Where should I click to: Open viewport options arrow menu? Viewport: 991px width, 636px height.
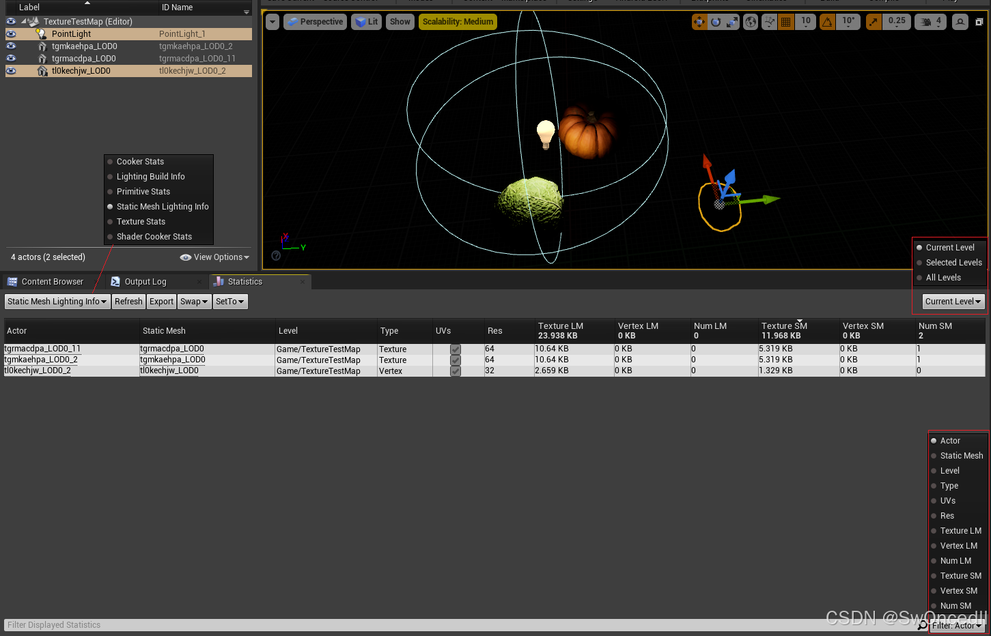pos(273,22)
